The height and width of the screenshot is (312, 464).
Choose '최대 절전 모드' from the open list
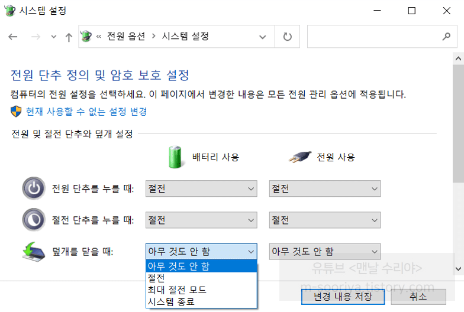coord(201,290)
